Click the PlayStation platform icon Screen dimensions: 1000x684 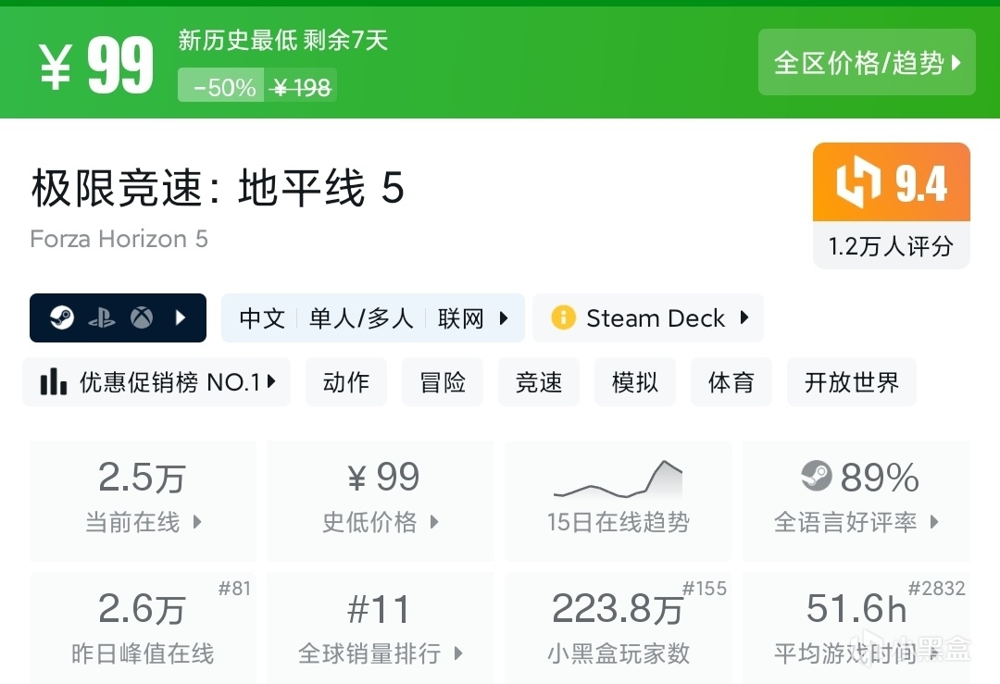(101, 318)
